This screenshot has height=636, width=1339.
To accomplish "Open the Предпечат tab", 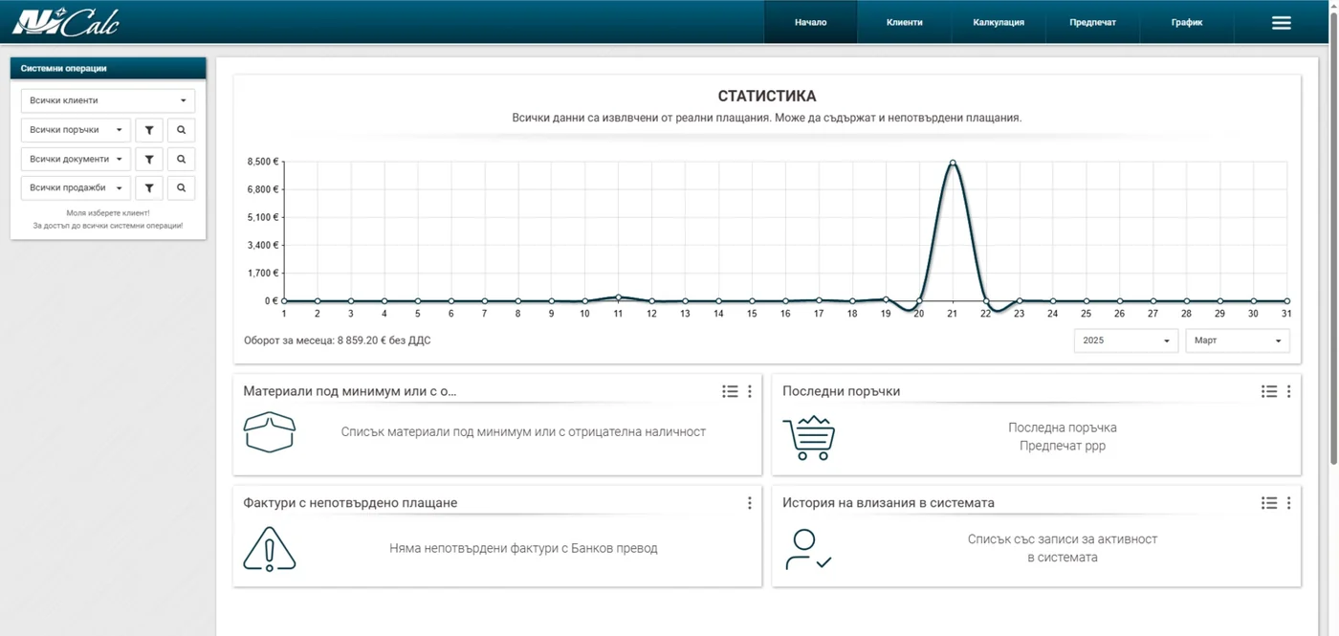I will pyautogui.click(x=1092, y=22).
